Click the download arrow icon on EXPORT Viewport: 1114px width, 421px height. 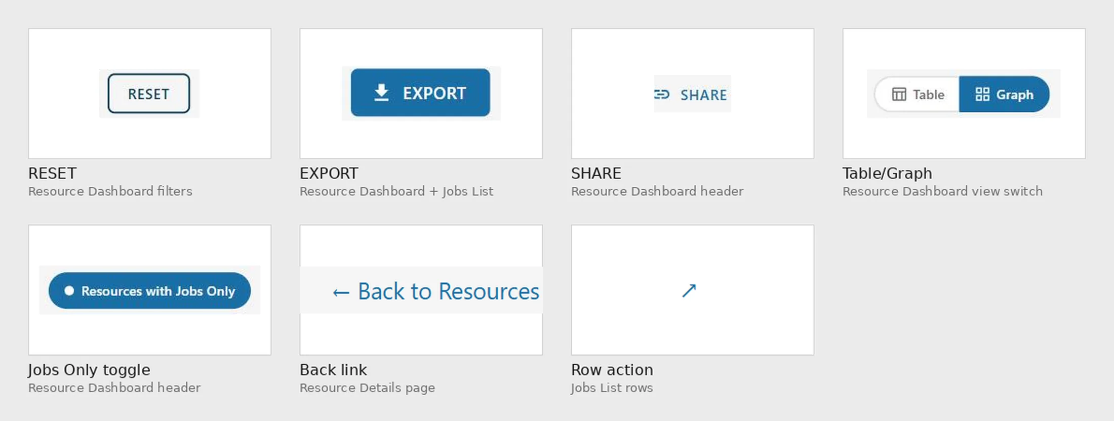[x=381, y=93]
